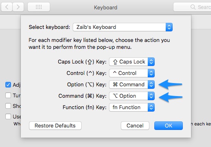This screenshot has height=147, width=211.
Task: Click the Caps Lock Key blue arrows
Action: pos(151,62)
